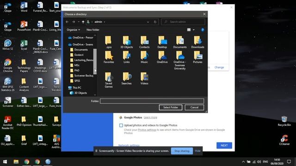Click Change link in Backup and Sync

click(x=219, y=67)
